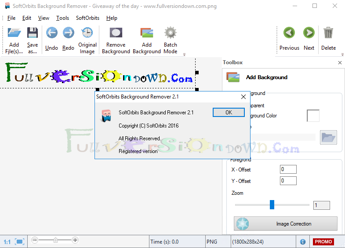The image size is (345, 248).
Task: Close the Toolbox panel
Action: tap(340, 63)
